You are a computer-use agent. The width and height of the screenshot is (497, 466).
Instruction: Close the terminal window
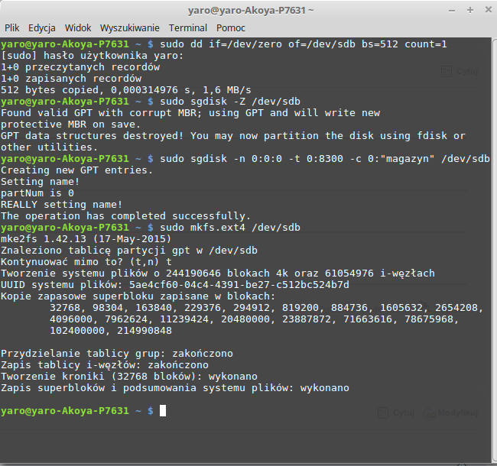coord(489,10)
